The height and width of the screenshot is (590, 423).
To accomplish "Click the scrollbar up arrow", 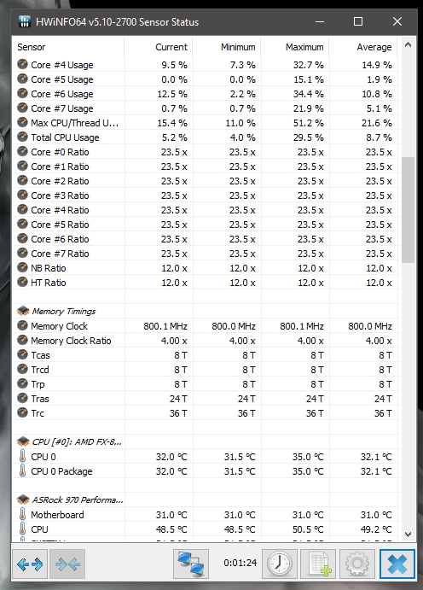I will [x=408, y=45].
